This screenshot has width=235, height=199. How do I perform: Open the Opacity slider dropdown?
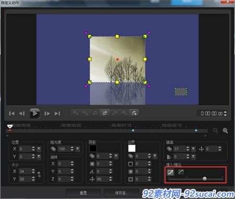click(78, 149)
